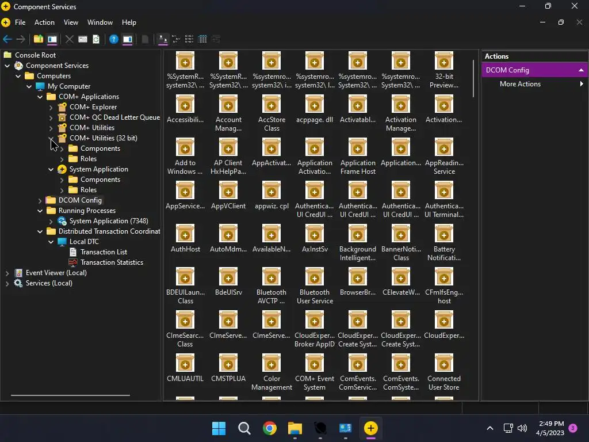The image size is (589, 442).
Task: Open More Actions in the Actions pane
Action: click(x=520, y=84)
